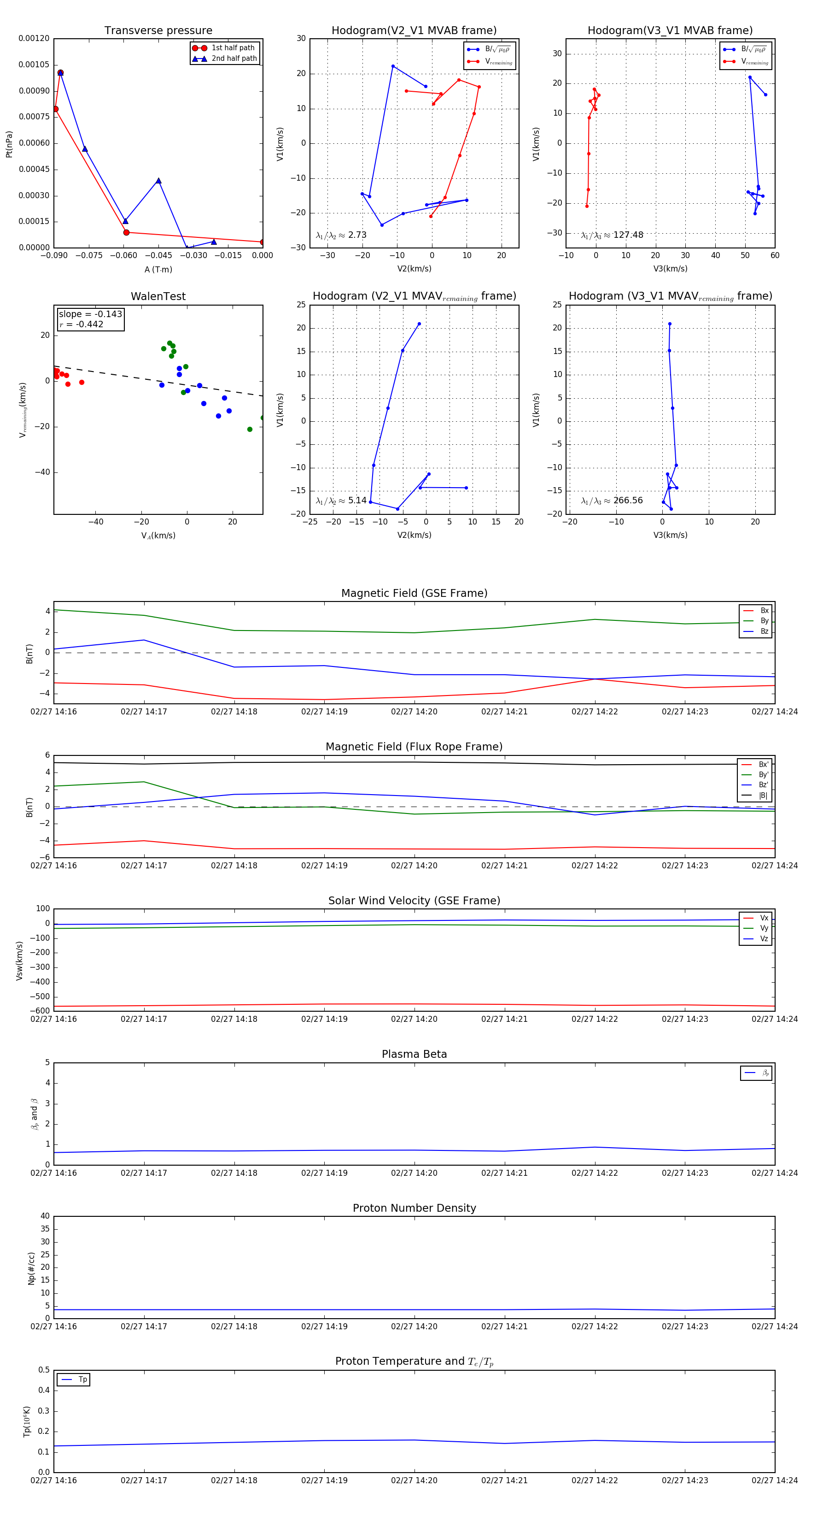Click the V2_V1 MVAV remaining frame hodogram title
This screenshot has height=1521, width=829.
point(414,296)
